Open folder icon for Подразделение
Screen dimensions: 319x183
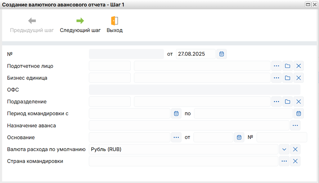coord(287,102)
